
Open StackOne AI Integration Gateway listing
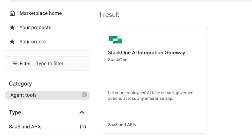point(147,52)
